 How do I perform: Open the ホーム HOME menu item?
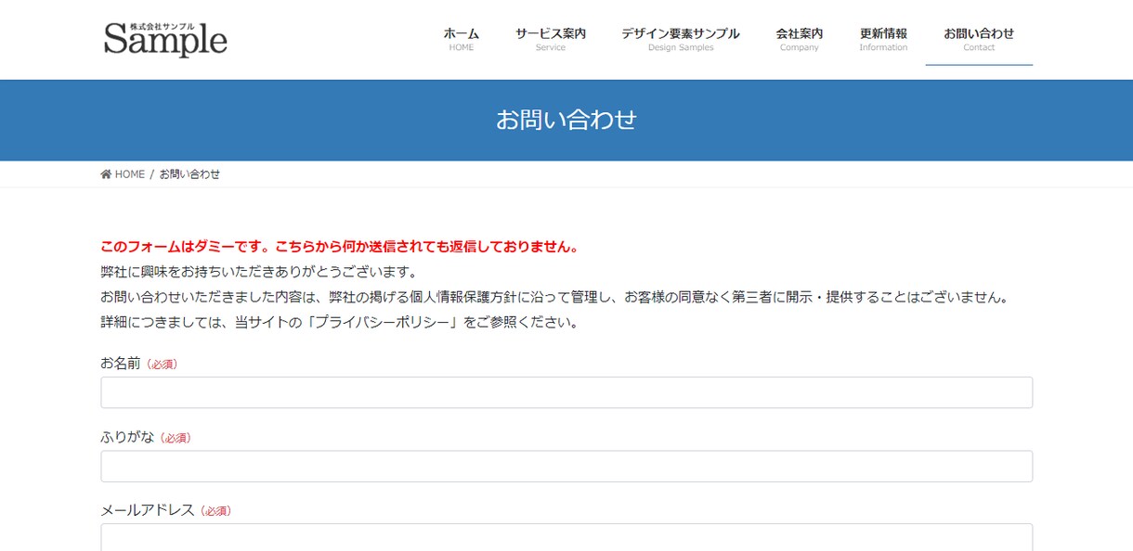(x=462, y=39)
